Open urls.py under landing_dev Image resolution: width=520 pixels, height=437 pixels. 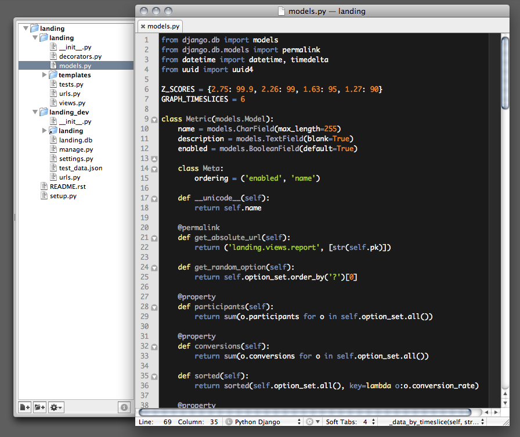click(x=70, y=177)
